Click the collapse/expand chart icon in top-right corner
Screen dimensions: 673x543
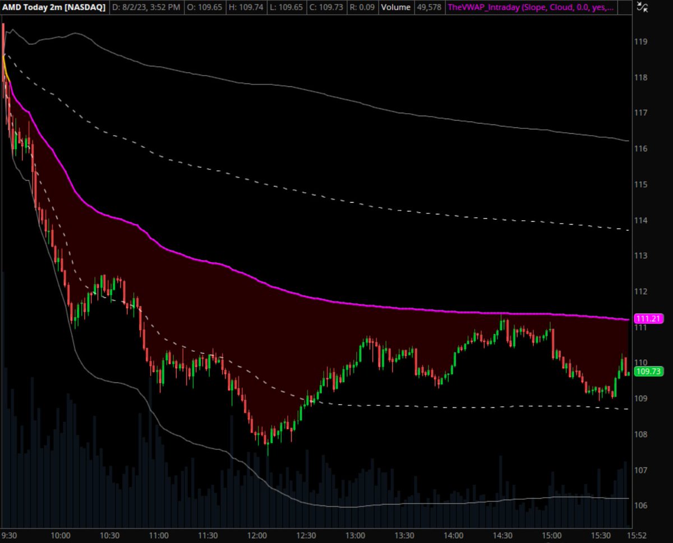tap(643, 7)
